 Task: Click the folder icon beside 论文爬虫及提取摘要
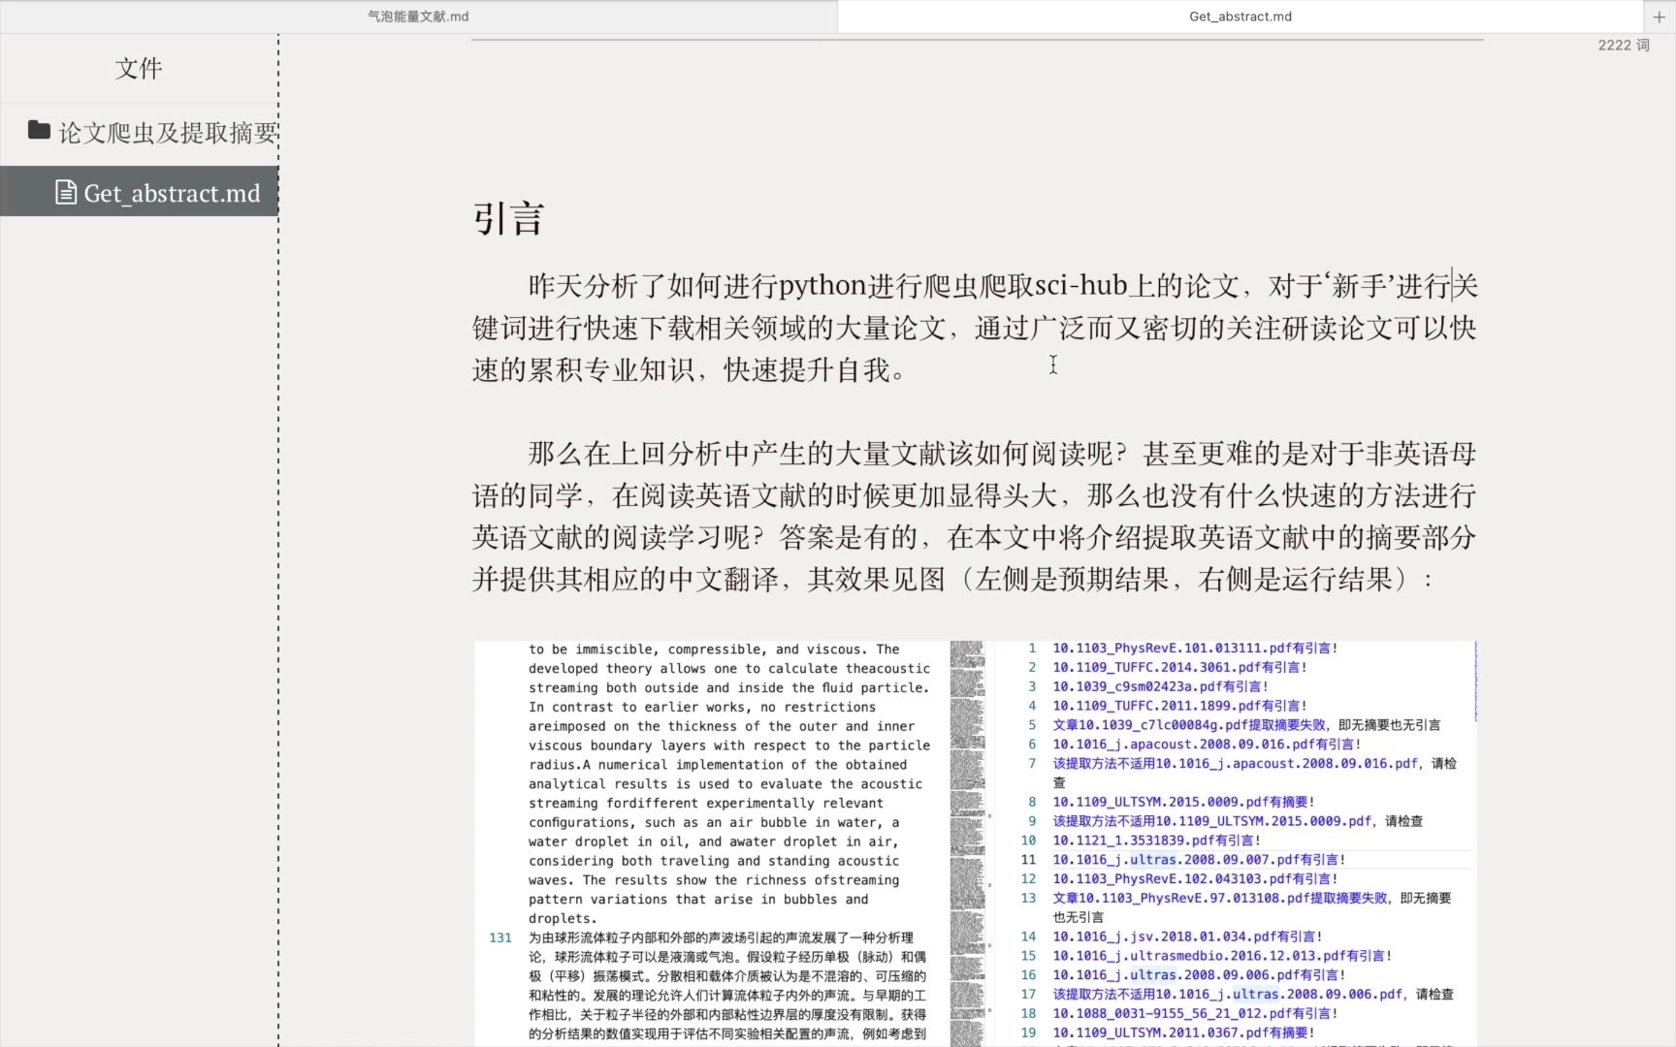[39, 130]
